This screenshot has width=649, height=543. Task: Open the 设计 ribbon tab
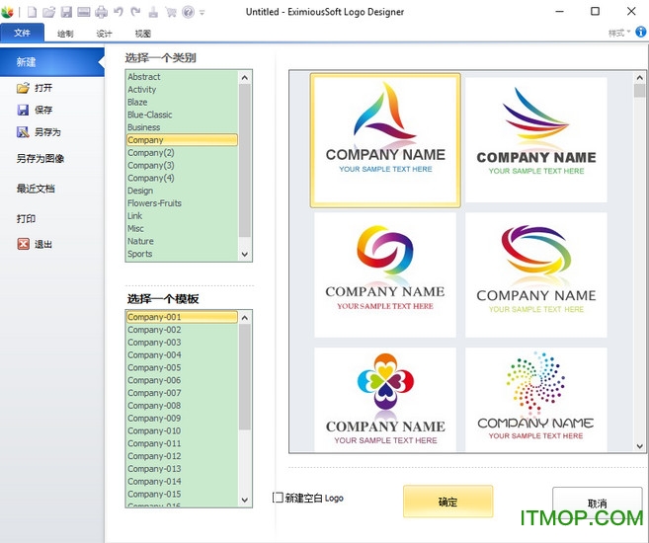tap(105, 34)
